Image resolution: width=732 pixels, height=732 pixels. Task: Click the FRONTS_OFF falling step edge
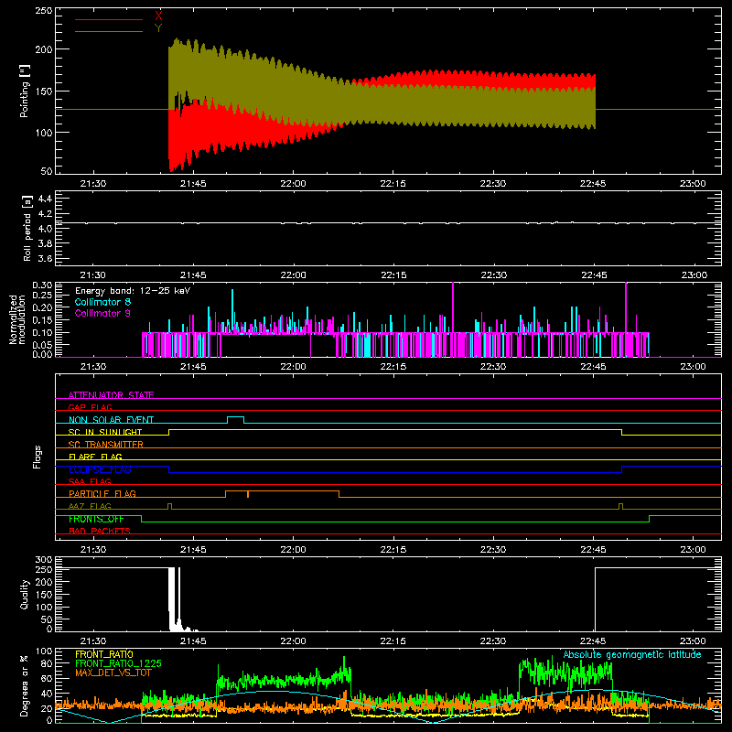point(142,519)
